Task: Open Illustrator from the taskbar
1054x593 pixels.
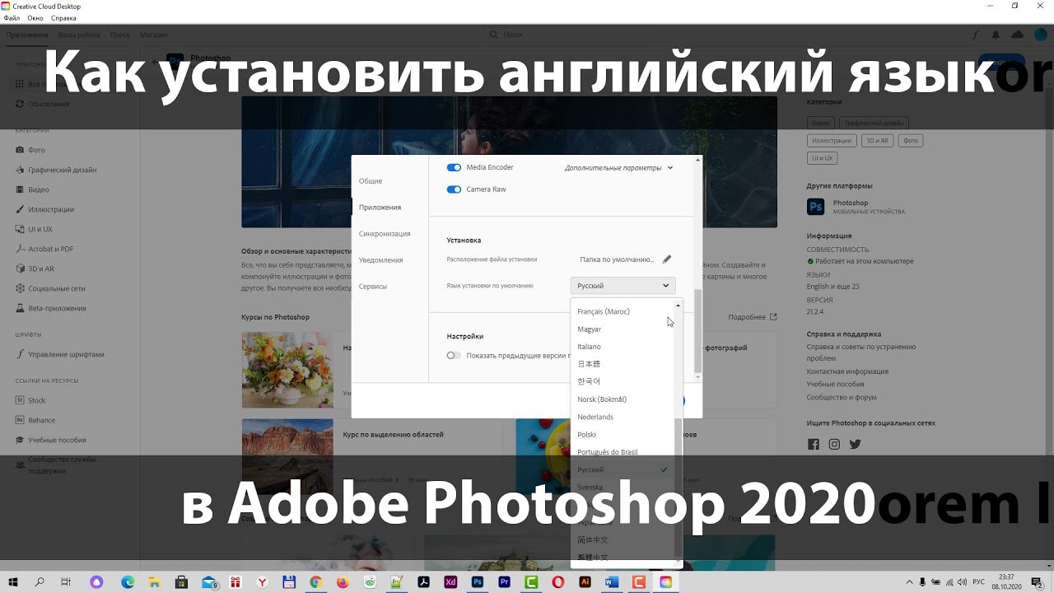Action: pos(585,582)
